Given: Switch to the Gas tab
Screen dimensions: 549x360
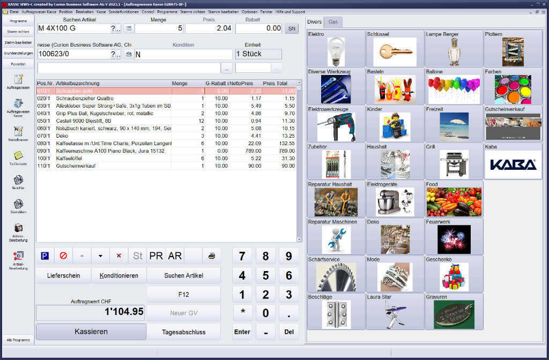Looking at the screenshot, I should coord(333,22).
